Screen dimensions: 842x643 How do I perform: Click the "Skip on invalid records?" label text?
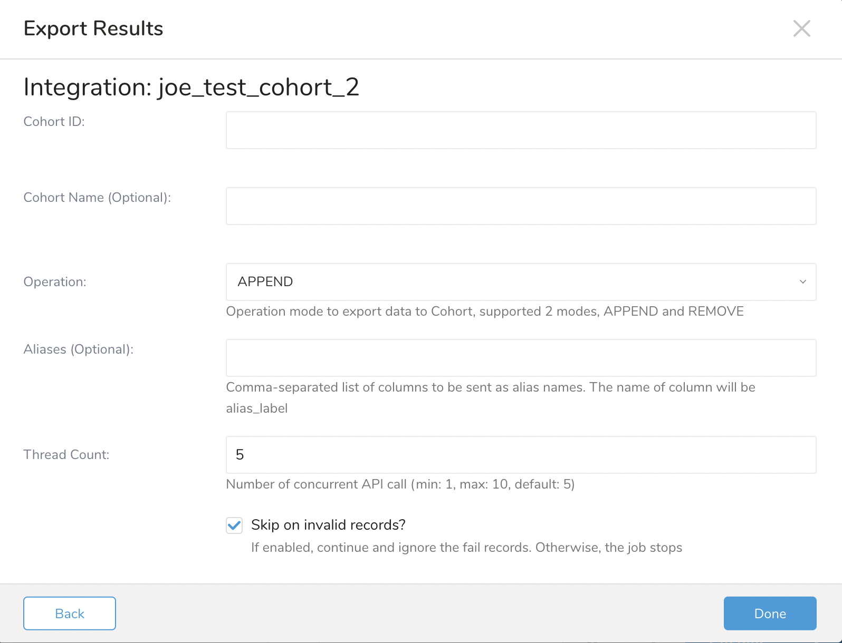328,525
